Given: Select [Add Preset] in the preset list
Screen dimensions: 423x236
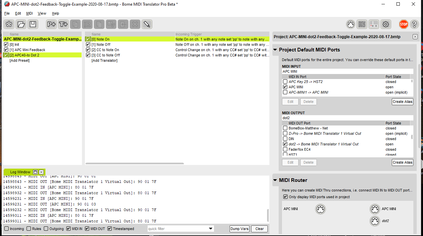Looking at the screenshot, I should (20, 60).
